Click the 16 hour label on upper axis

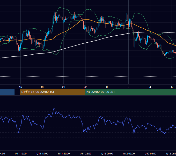click(20, 87)
